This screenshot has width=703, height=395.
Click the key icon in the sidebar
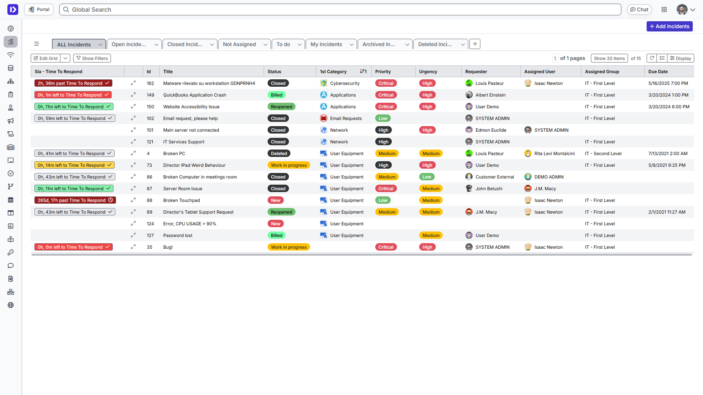11,252
